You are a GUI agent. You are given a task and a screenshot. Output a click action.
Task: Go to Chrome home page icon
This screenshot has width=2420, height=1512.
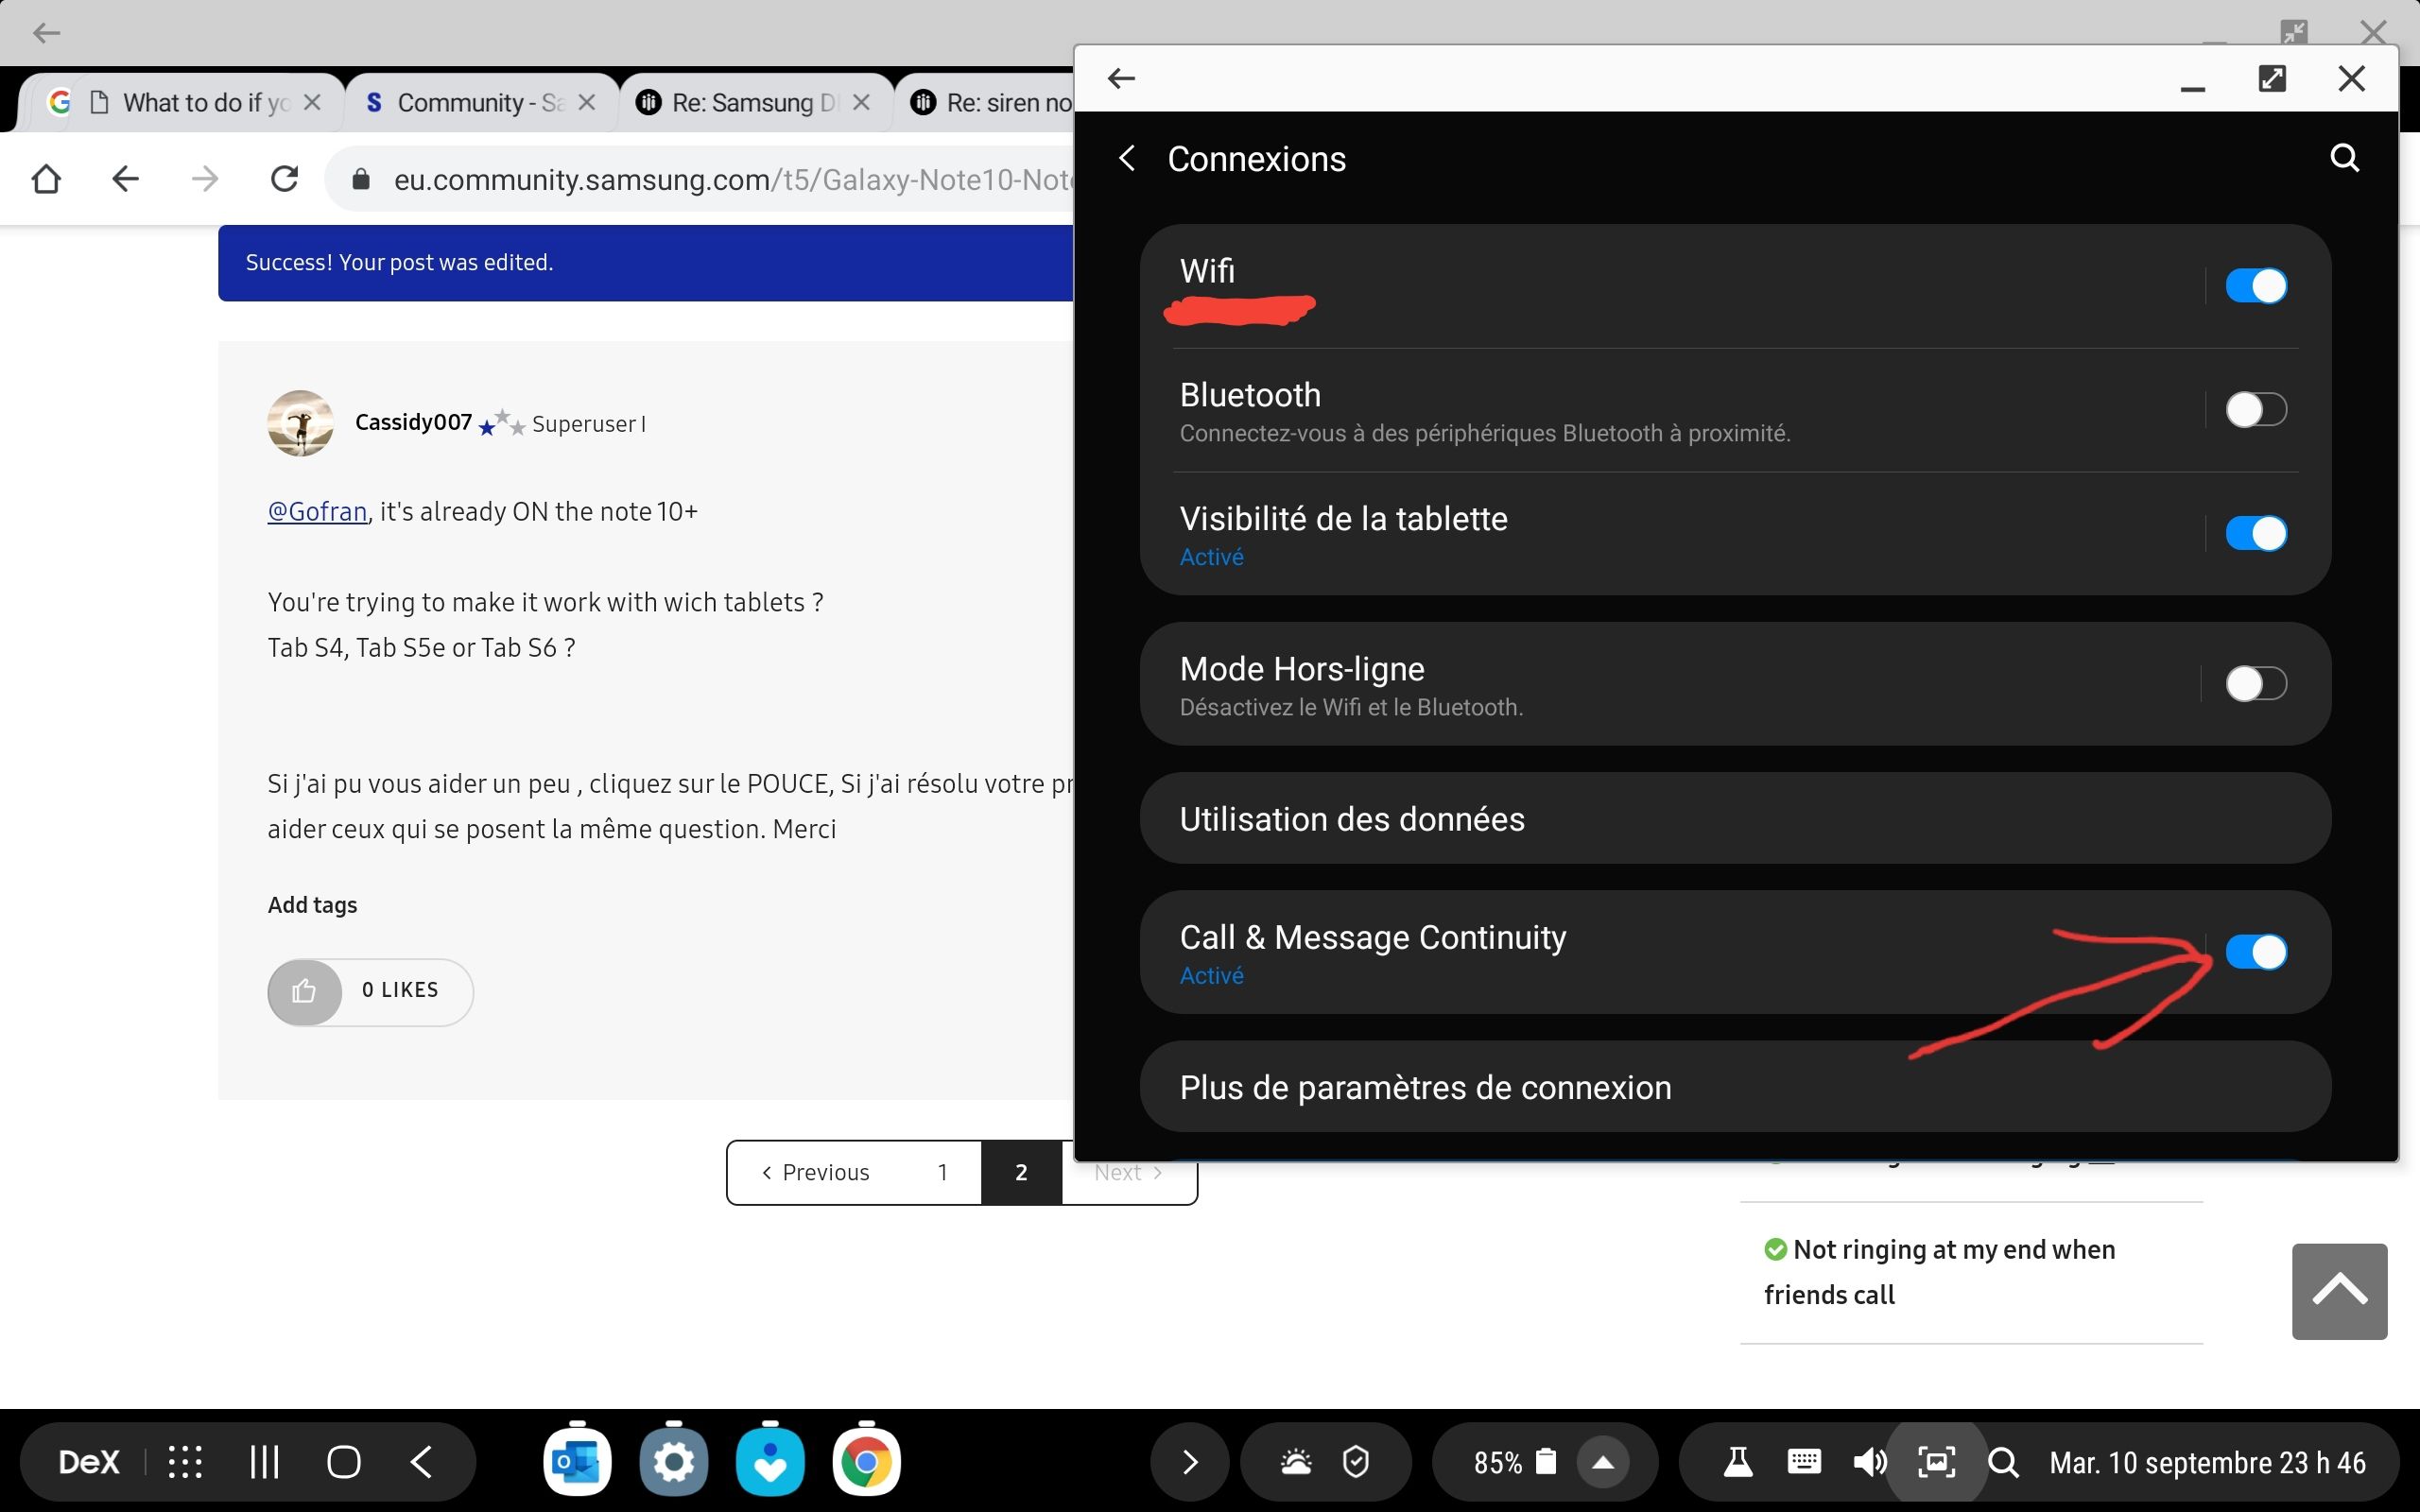coord(46,179)
